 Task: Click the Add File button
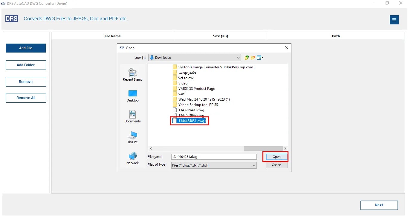25,48
